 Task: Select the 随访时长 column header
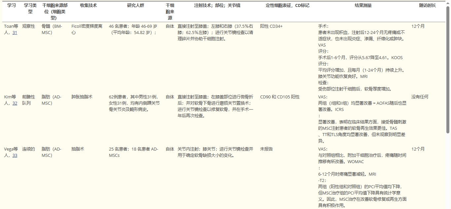(427, 6)
